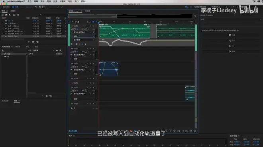Image resolution: width=263 pixels, height=147 pixels.
Task: Toggle Mute (M) on track 1
Action: click(88, 26)
